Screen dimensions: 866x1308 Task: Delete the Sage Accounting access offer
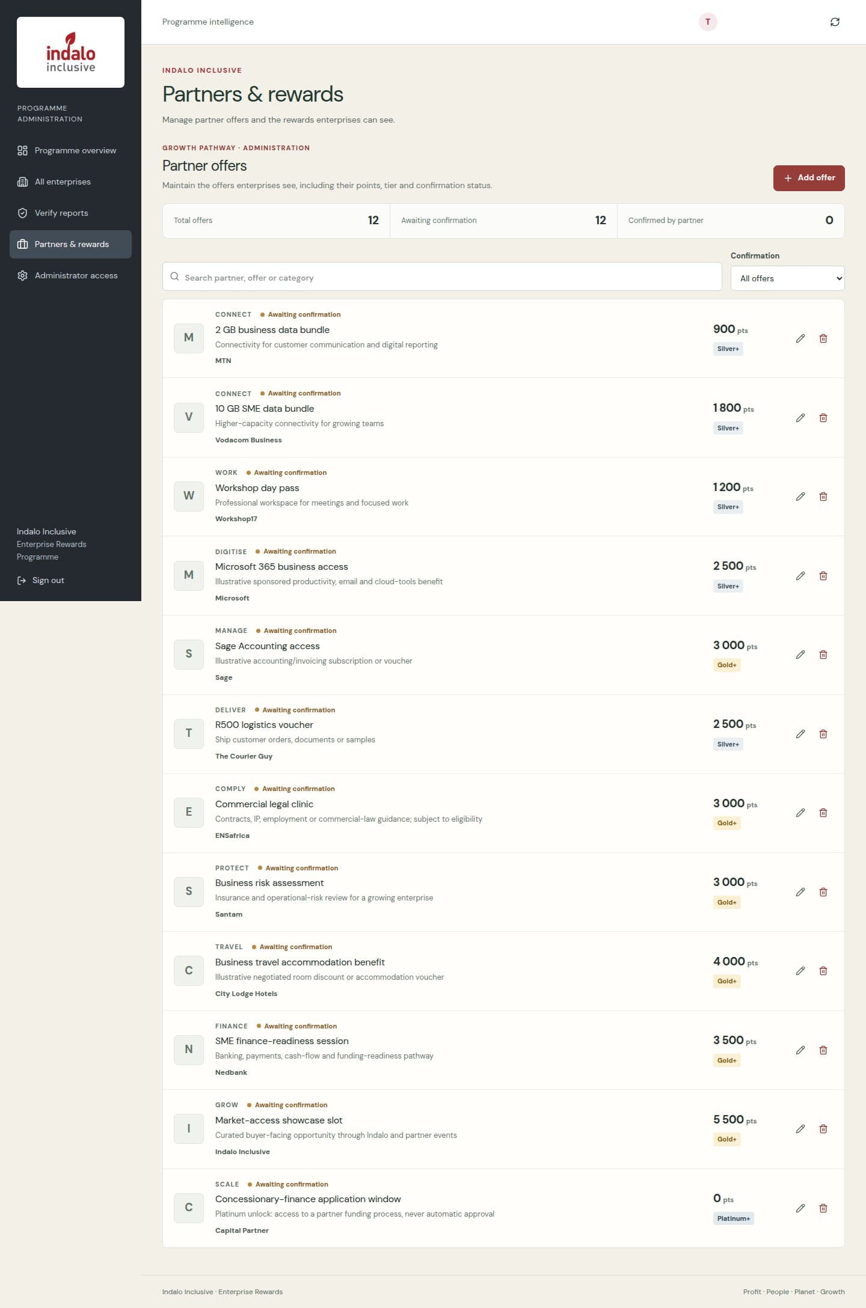pos(823,655)
